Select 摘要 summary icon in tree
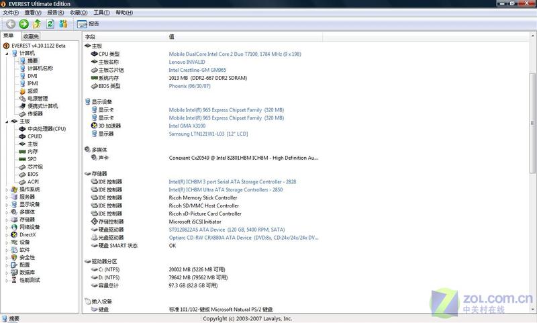The width and height of the screenshot is (537, 323). 22,60
